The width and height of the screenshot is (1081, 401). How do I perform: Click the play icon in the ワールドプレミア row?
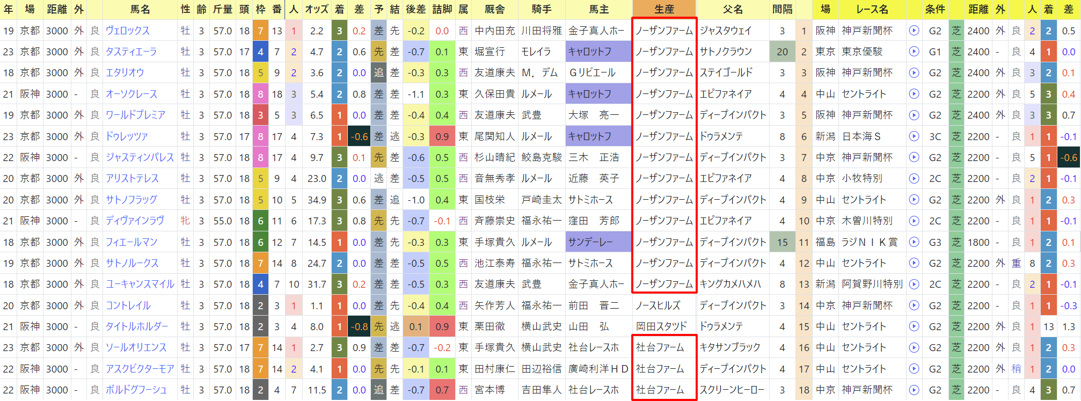914,115
